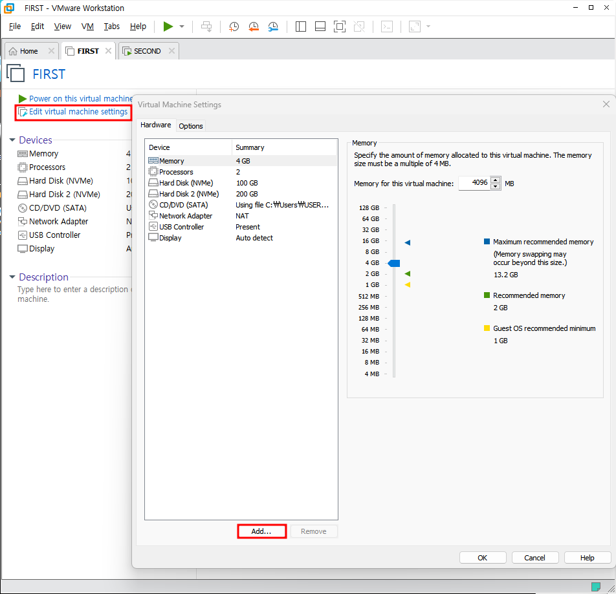616x594 pixels.
Task: Increase memory with the up stepper arrow
Action: point(496,180)
